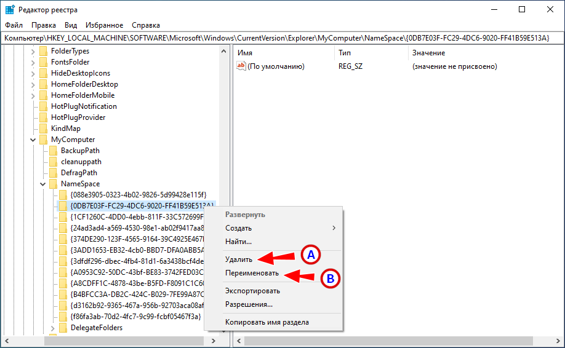The image size is (565, 348).
Task: Open the Файл menu
Action: 14,25
